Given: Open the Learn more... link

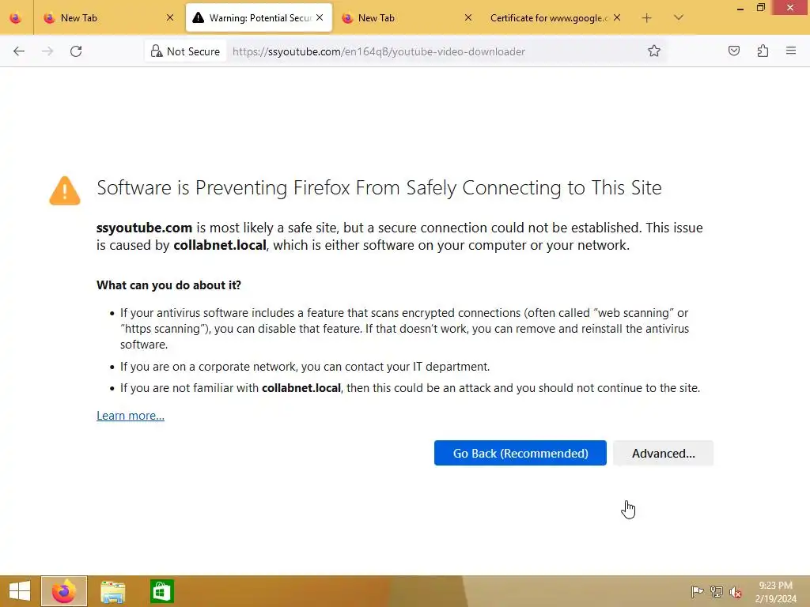Looking at the screenshot, I should coord(131,416).
